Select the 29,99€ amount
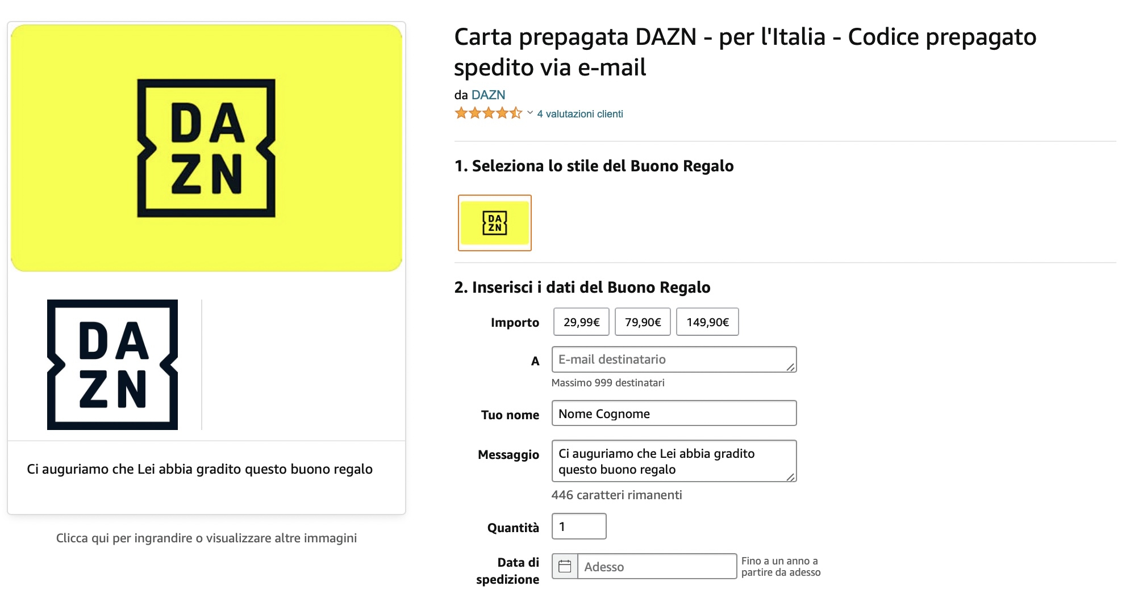The height and width of the screenshot is (607, 1134). (x=580, y=322)
